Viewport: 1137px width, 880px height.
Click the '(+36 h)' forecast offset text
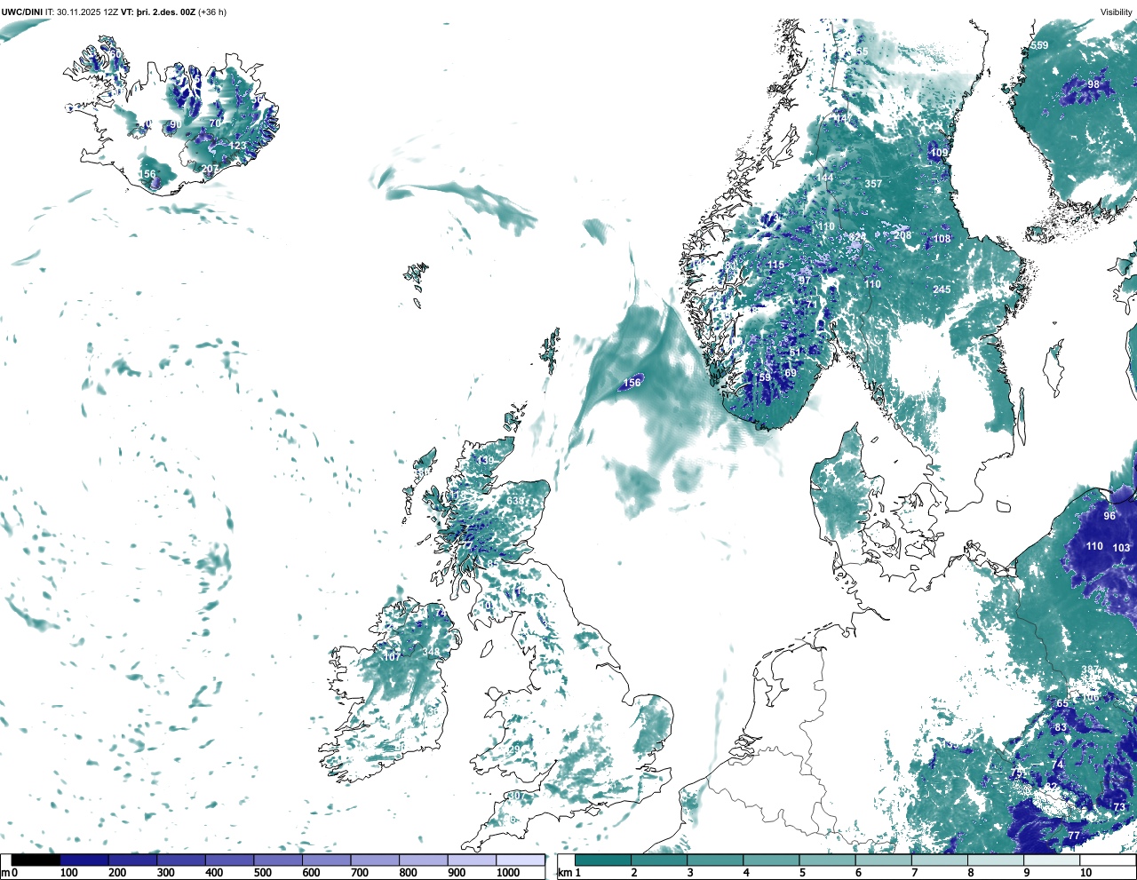pos(212,12)
